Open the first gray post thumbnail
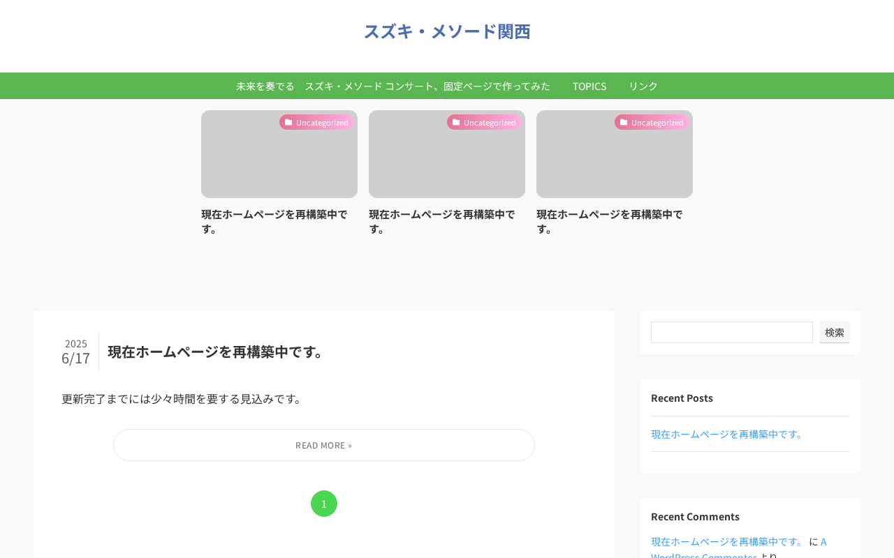The height and width of the screenshot is (558, 894). tap(279, 154)
